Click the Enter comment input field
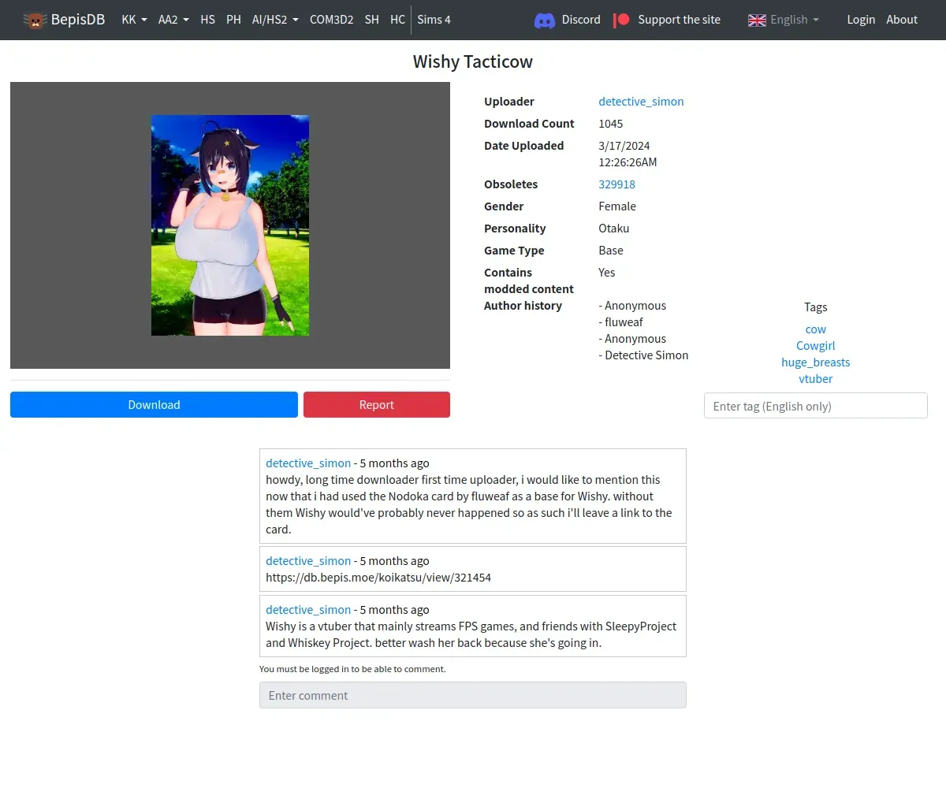The width and height of the screenshot is (946, 788). pos(473,695)
